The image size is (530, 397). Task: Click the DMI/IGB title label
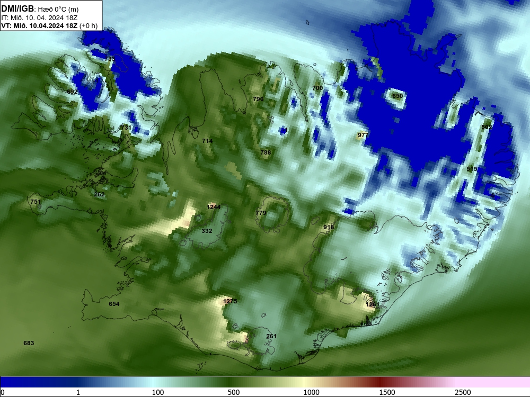click(x=17, y=8)
